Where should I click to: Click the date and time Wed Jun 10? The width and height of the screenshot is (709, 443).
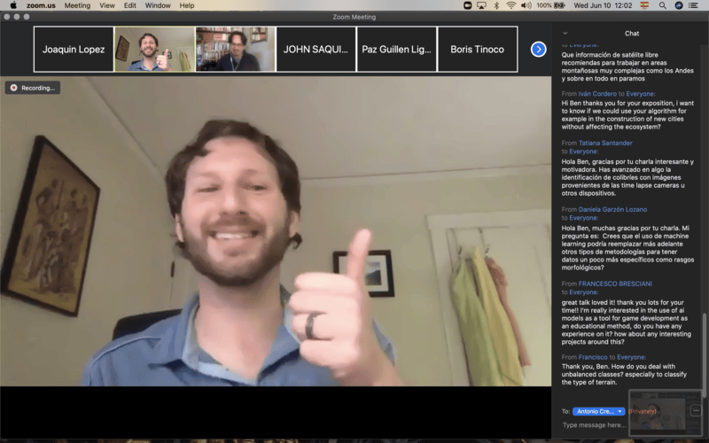click(x=603, y=5)
